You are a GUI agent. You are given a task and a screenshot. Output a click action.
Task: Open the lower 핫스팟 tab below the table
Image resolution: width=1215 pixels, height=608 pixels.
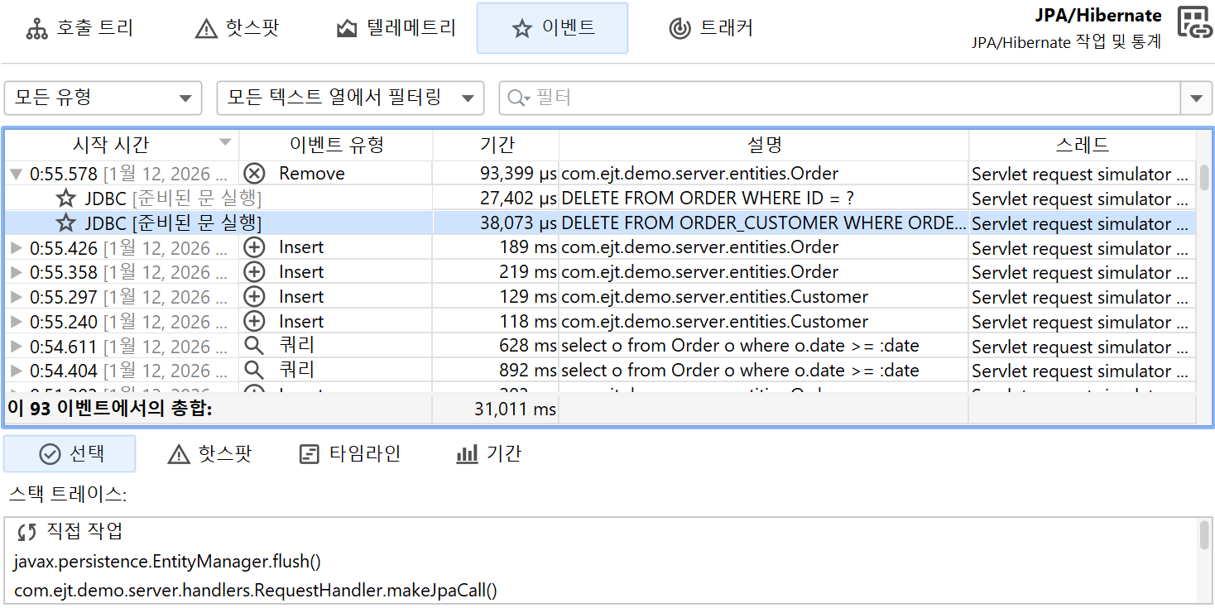point(209,453)
